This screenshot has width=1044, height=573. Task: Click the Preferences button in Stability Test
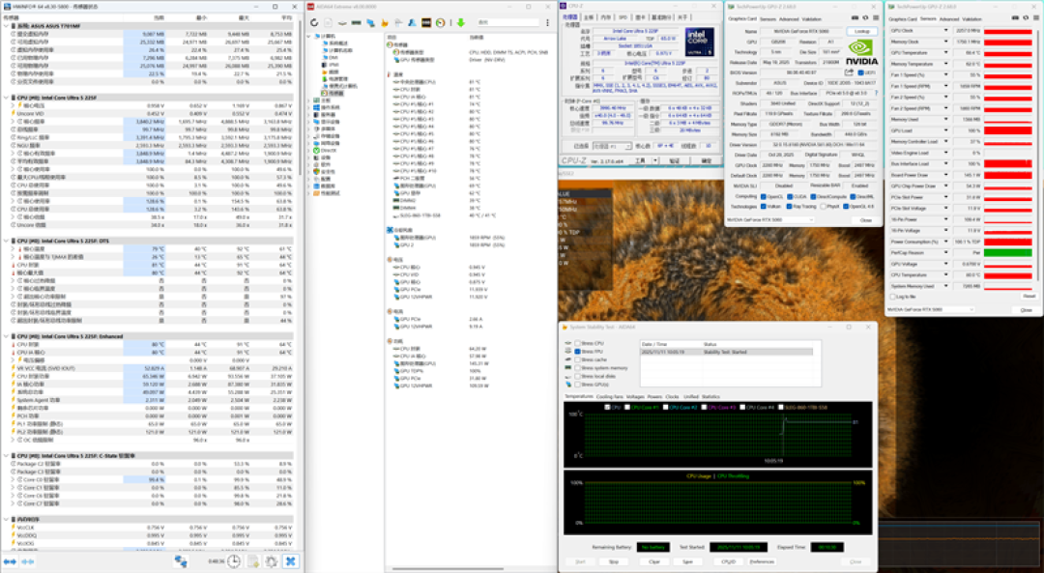[x=762, y=561]
